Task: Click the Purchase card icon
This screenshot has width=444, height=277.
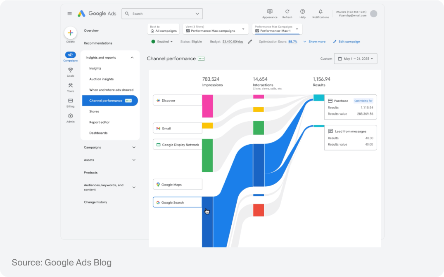Action: pos(330,101)
